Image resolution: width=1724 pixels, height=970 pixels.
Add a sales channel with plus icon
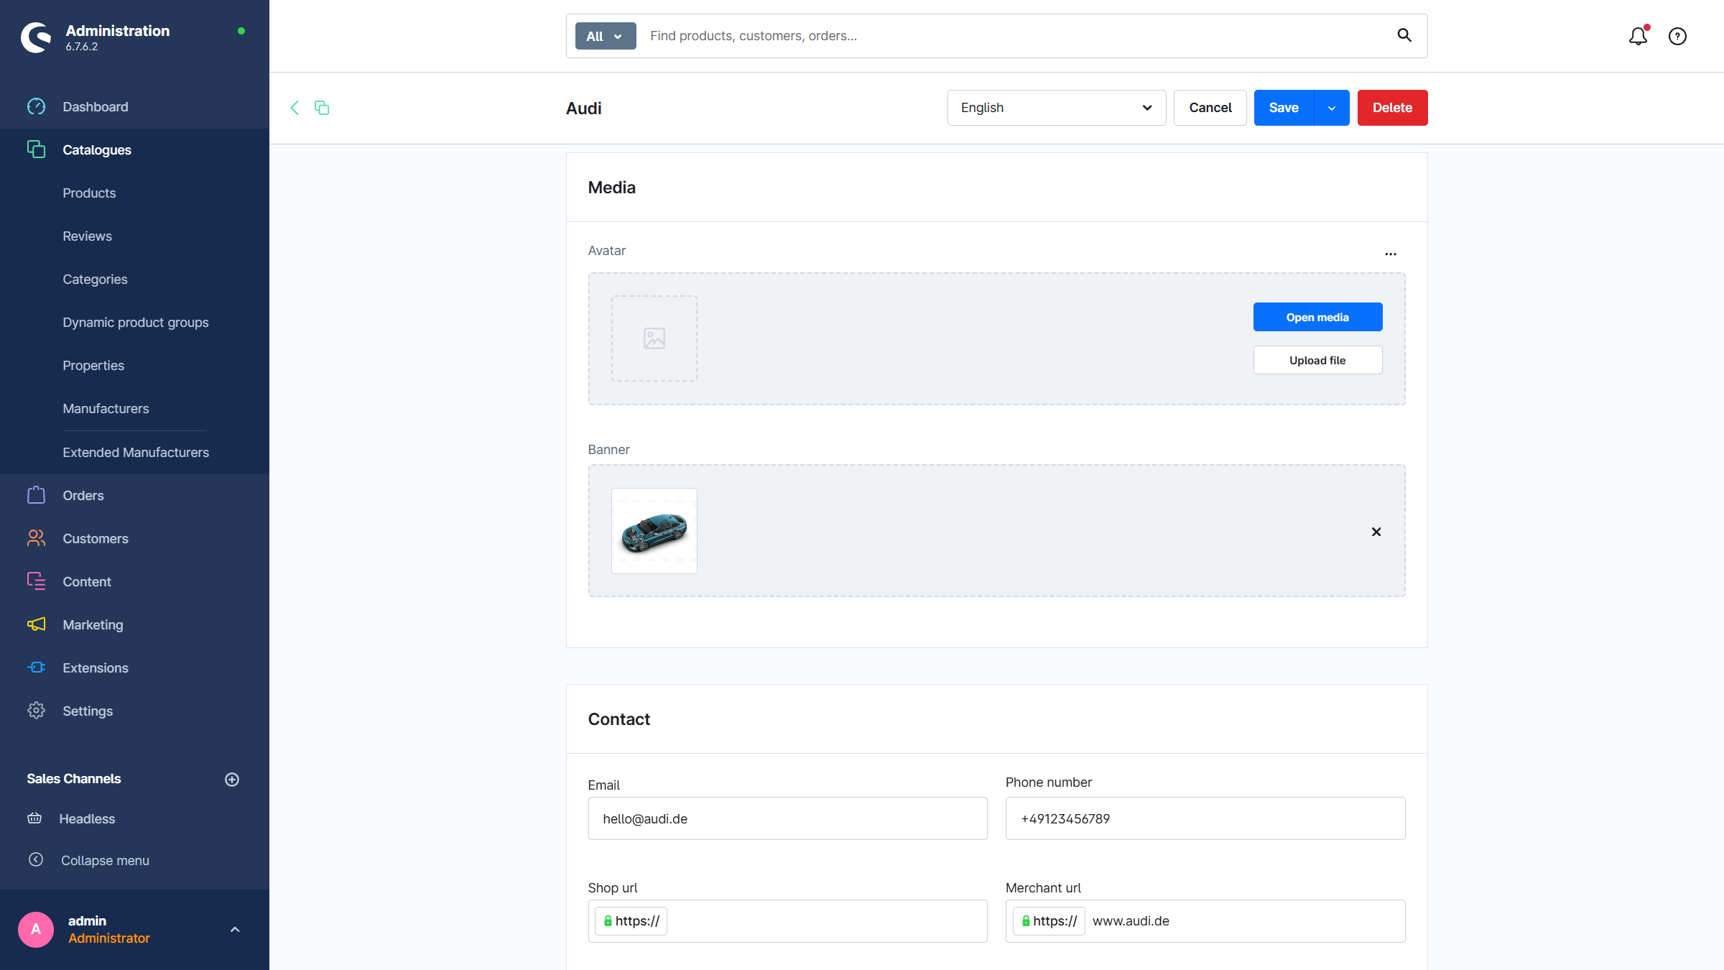click(x=232, y=780)
